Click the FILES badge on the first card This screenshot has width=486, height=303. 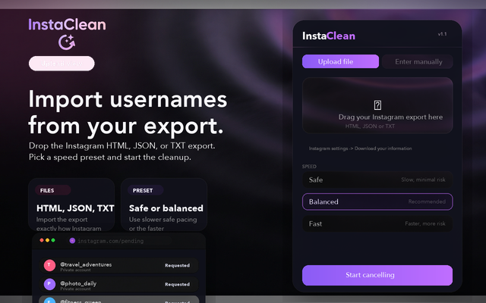coord(52,190)
